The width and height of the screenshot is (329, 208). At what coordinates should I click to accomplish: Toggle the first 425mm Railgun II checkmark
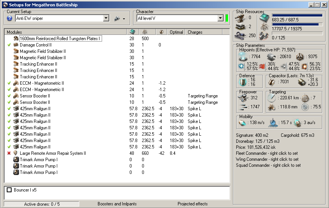coord(9,109)
